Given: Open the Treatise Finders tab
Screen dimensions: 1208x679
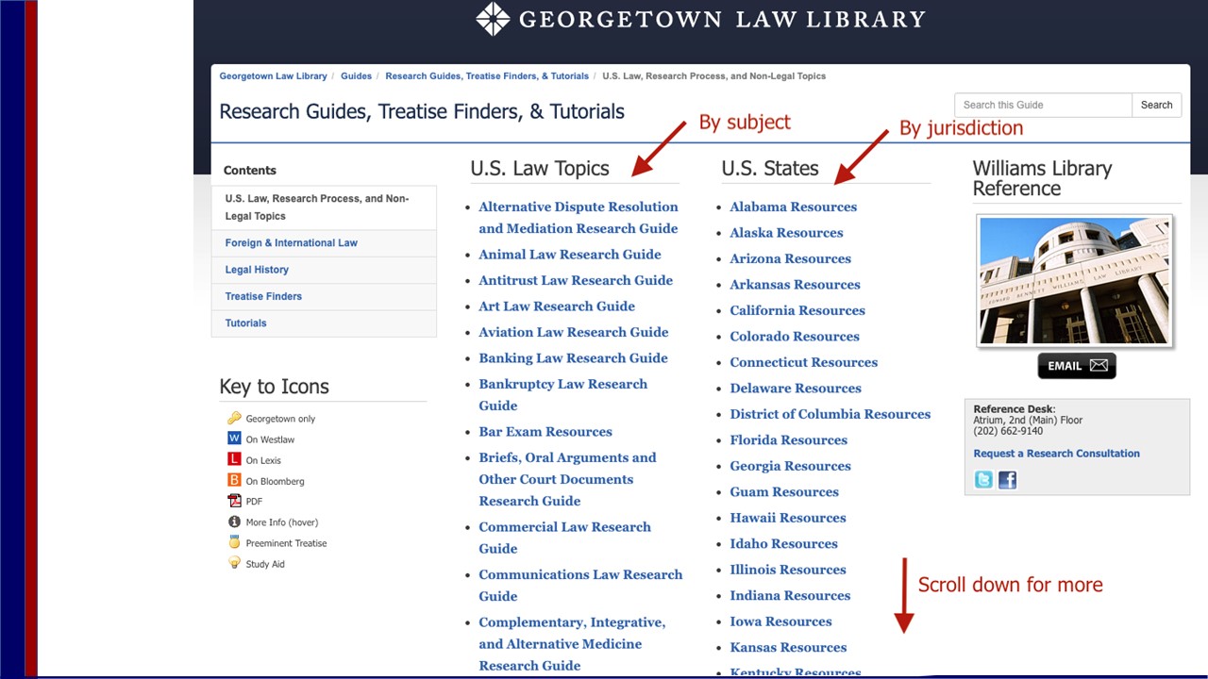Looking at the screenshot, I should click(324, 296).
